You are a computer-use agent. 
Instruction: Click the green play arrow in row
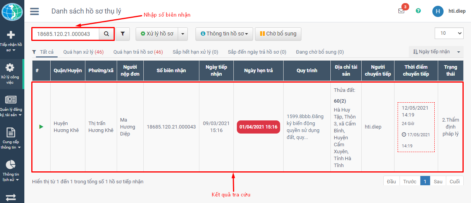click(x=41, y=127)
